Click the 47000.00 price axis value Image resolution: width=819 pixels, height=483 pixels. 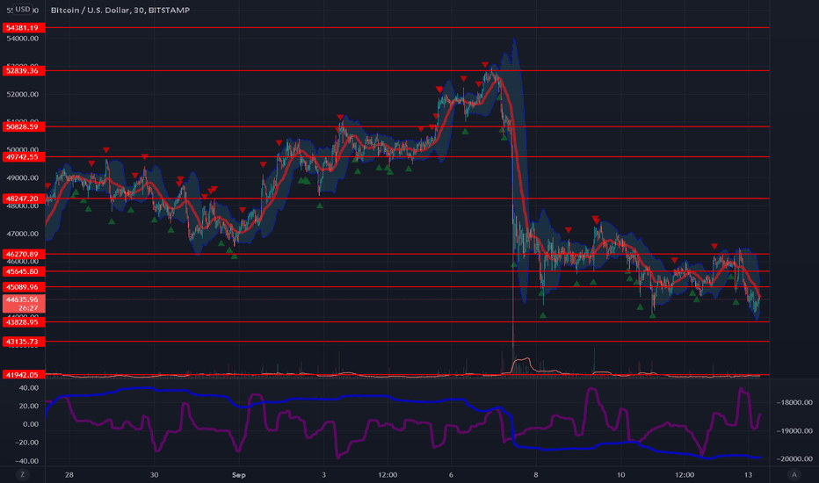(23, 234)
